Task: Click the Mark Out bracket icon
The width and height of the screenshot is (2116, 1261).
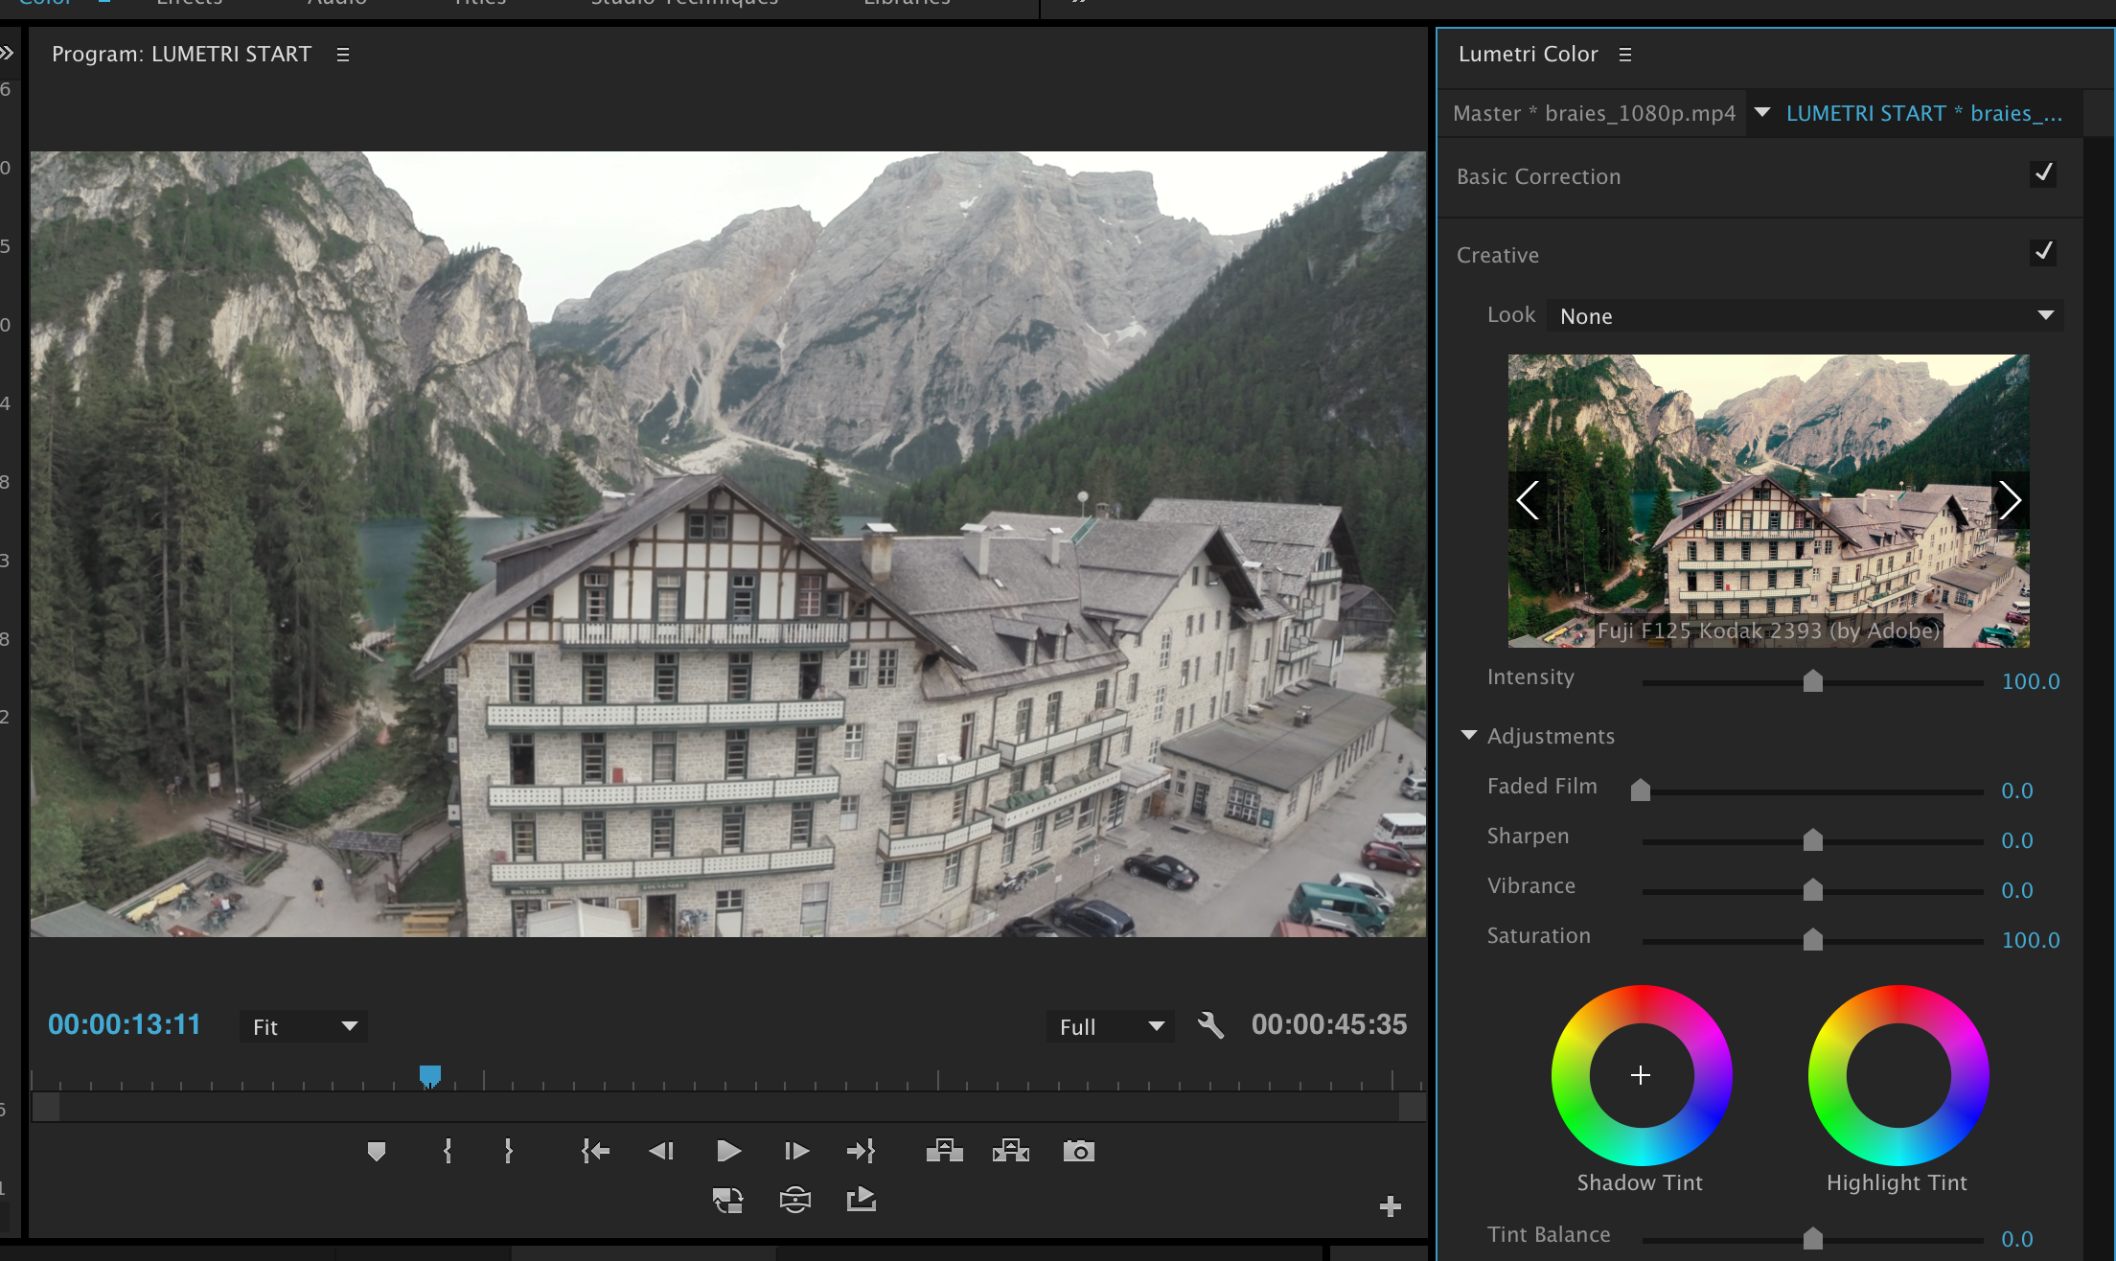Action: (x=509, y=1151)
